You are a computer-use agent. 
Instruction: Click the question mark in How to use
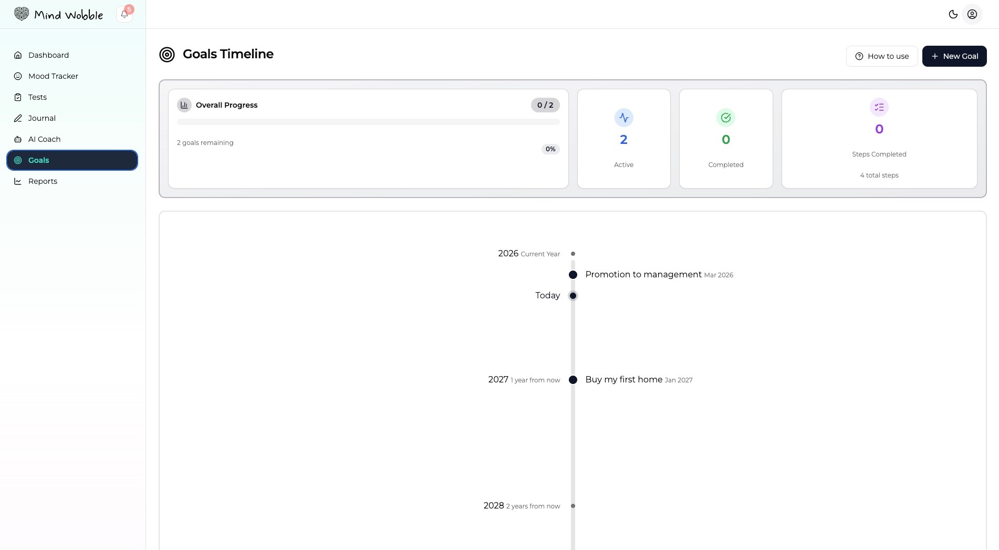pos(859,56)
